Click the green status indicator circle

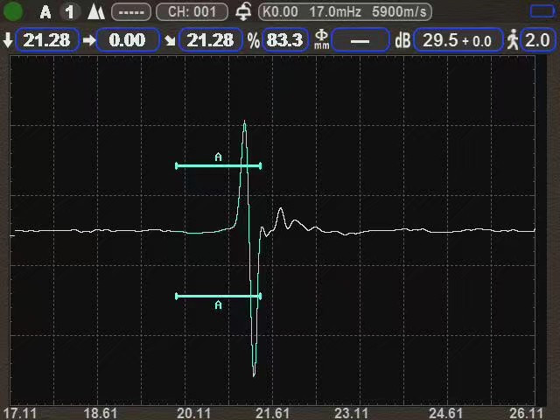pyautogui.click(x=13, y=12)
